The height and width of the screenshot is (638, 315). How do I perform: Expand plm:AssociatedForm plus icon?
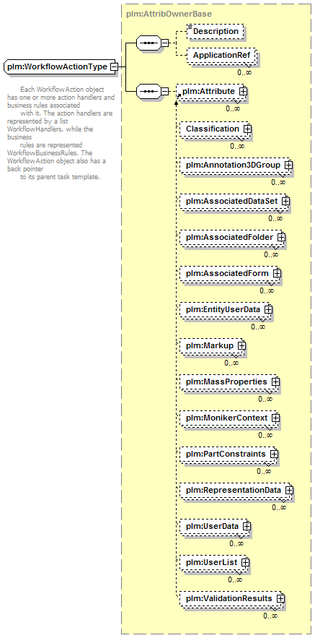pyautogui.click(x=277, y=273)
